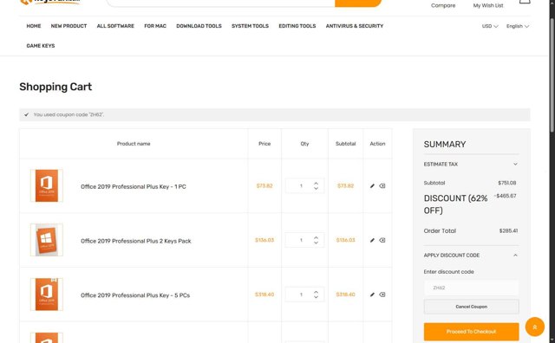Click the orange search button

(x=358, y=3)
